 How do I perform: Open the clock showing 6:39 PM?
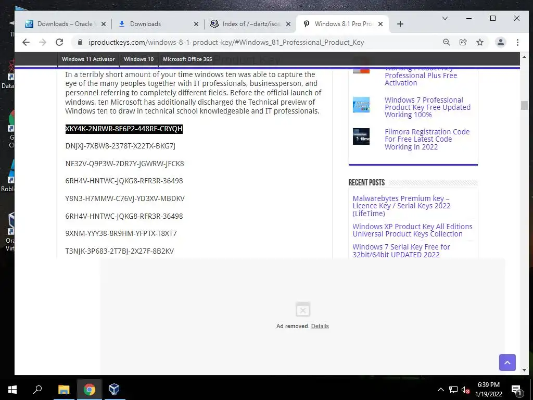click(x=488, y=390)
